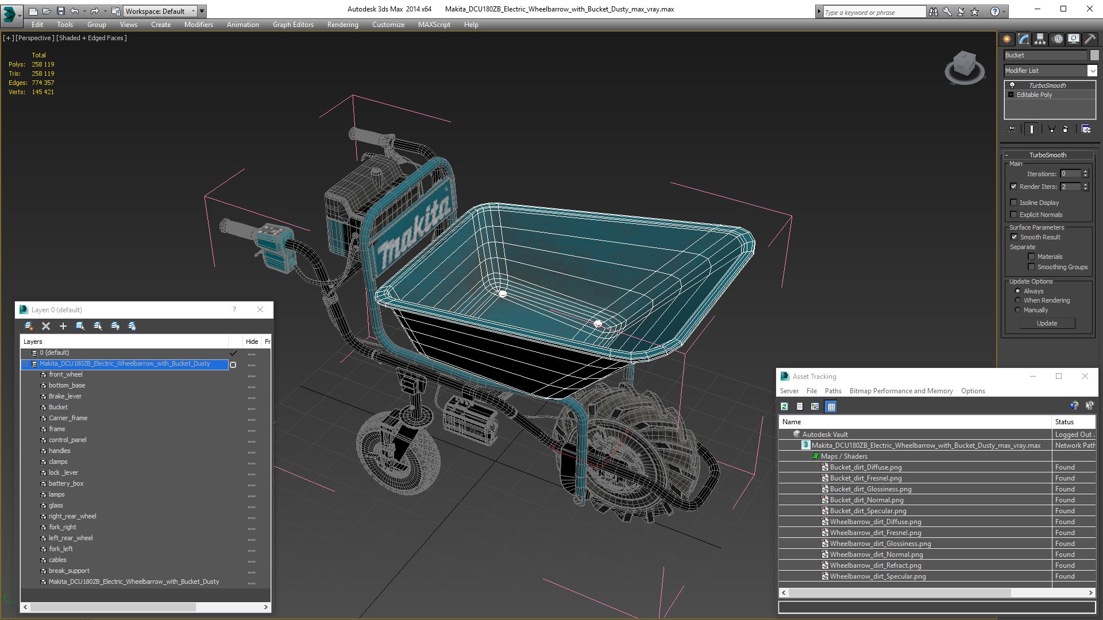Click the binoculars search icon

point(933,11)
